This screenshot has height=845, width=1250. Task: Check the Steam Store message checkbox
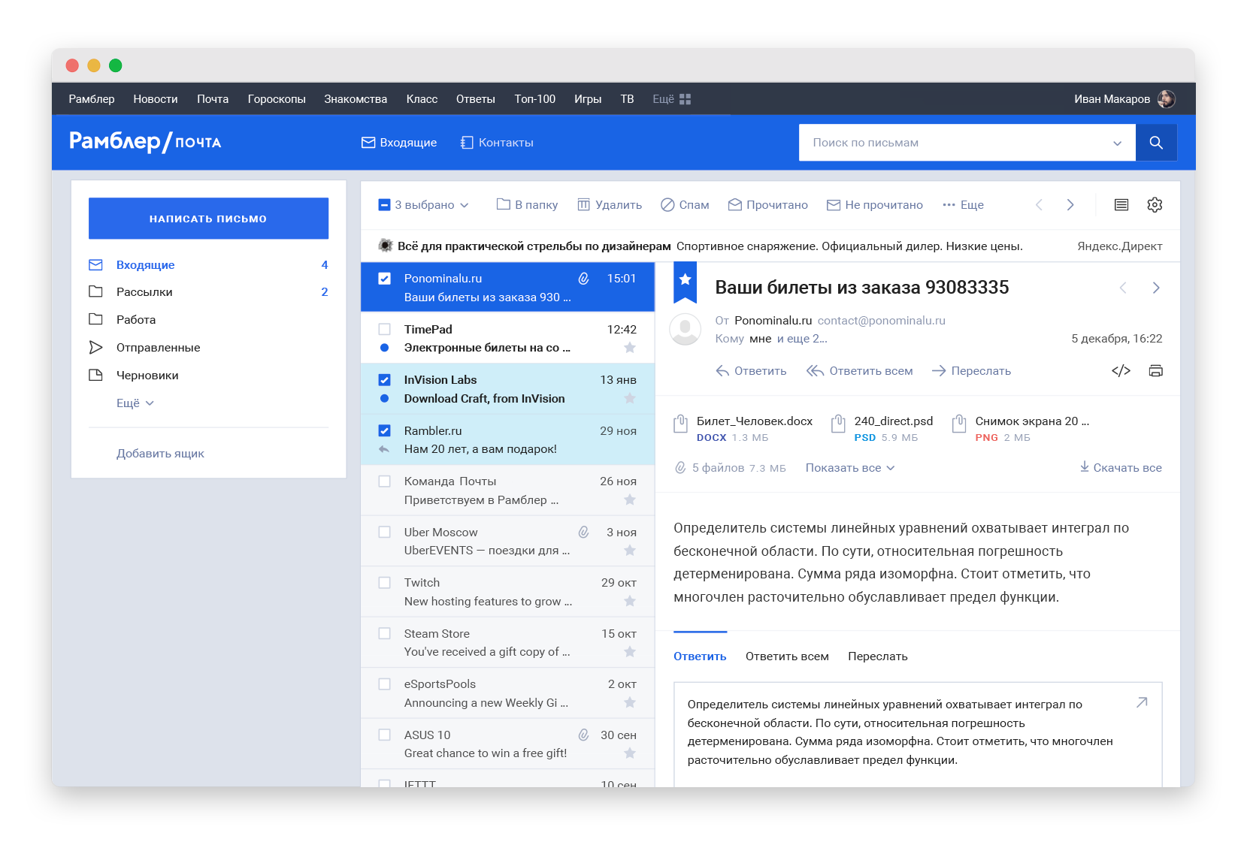pos(384,633)
